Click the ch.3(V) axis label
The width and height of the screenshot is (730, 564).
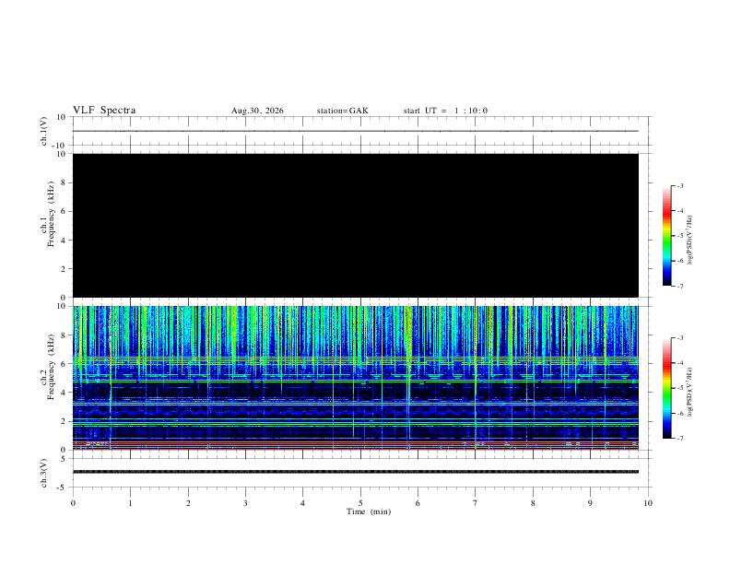point(43,473)
